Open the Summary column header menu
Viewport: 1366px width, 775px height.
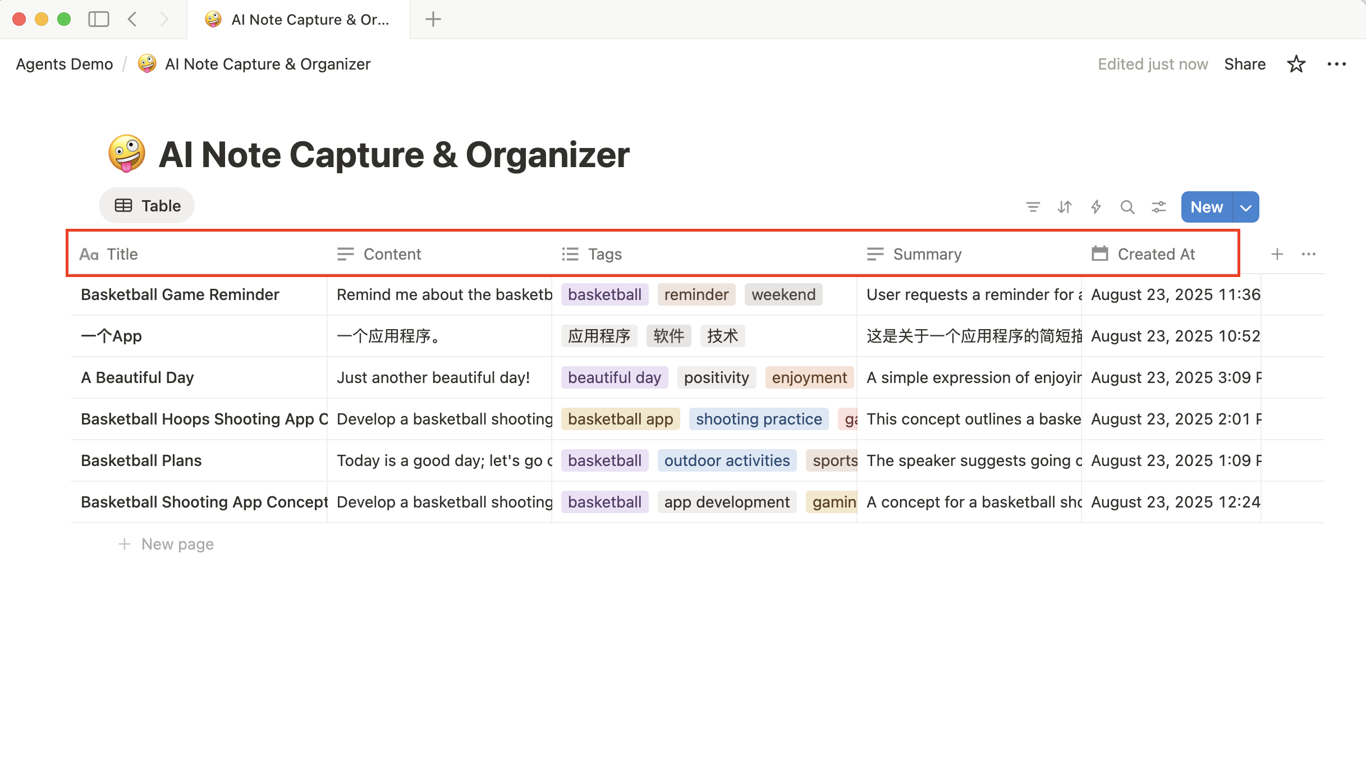[969, 254]
